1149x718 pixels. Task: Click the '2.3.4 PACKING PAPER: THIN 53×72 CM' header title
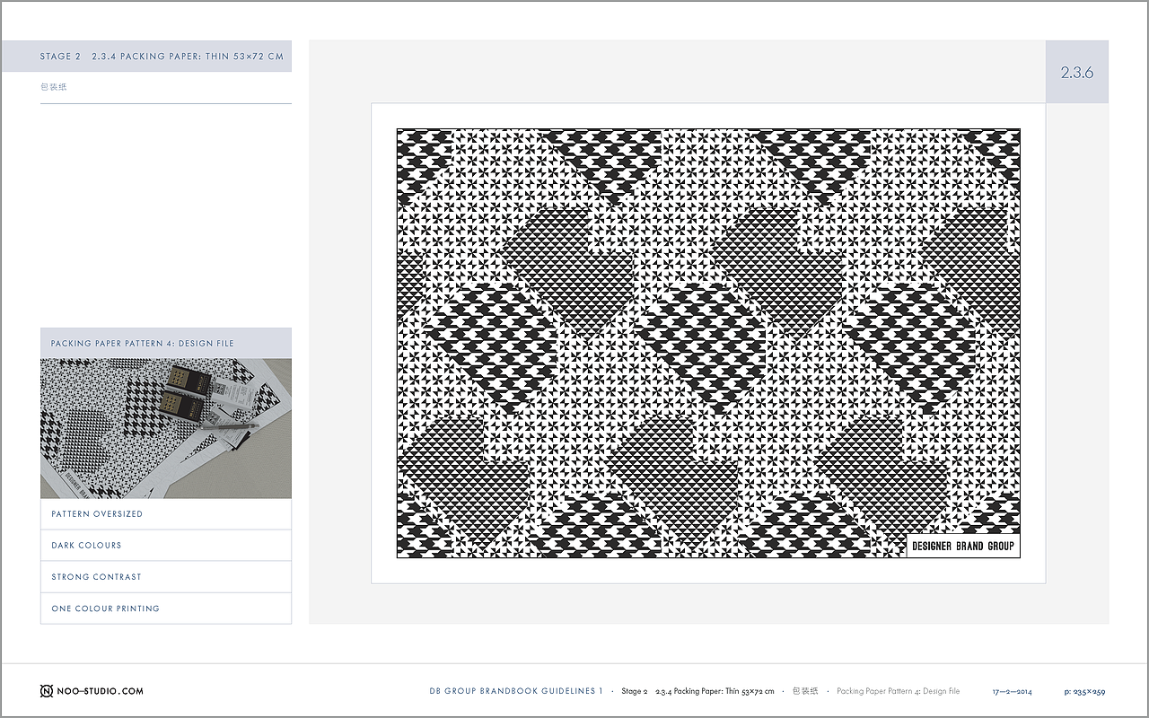(x=188, y=57)
